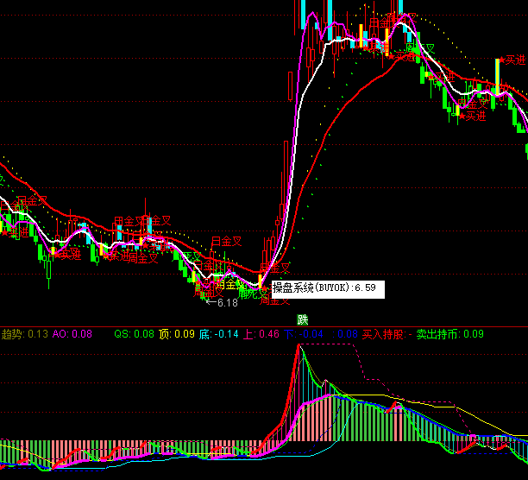528x480 pixels.
Task: Click the 日金叉 signal above the tooltip
Action: [275, 268]
